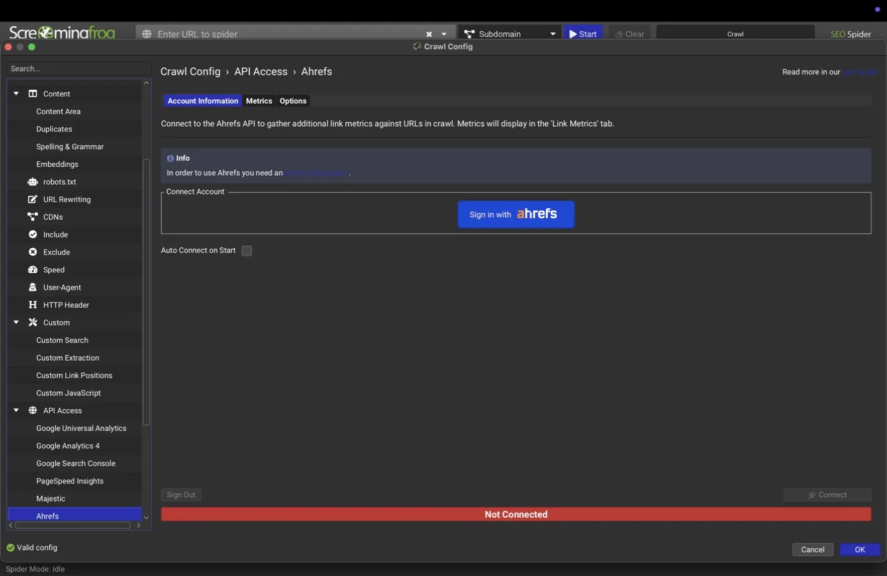Click the User-Agent person icon

coord(33,287)
